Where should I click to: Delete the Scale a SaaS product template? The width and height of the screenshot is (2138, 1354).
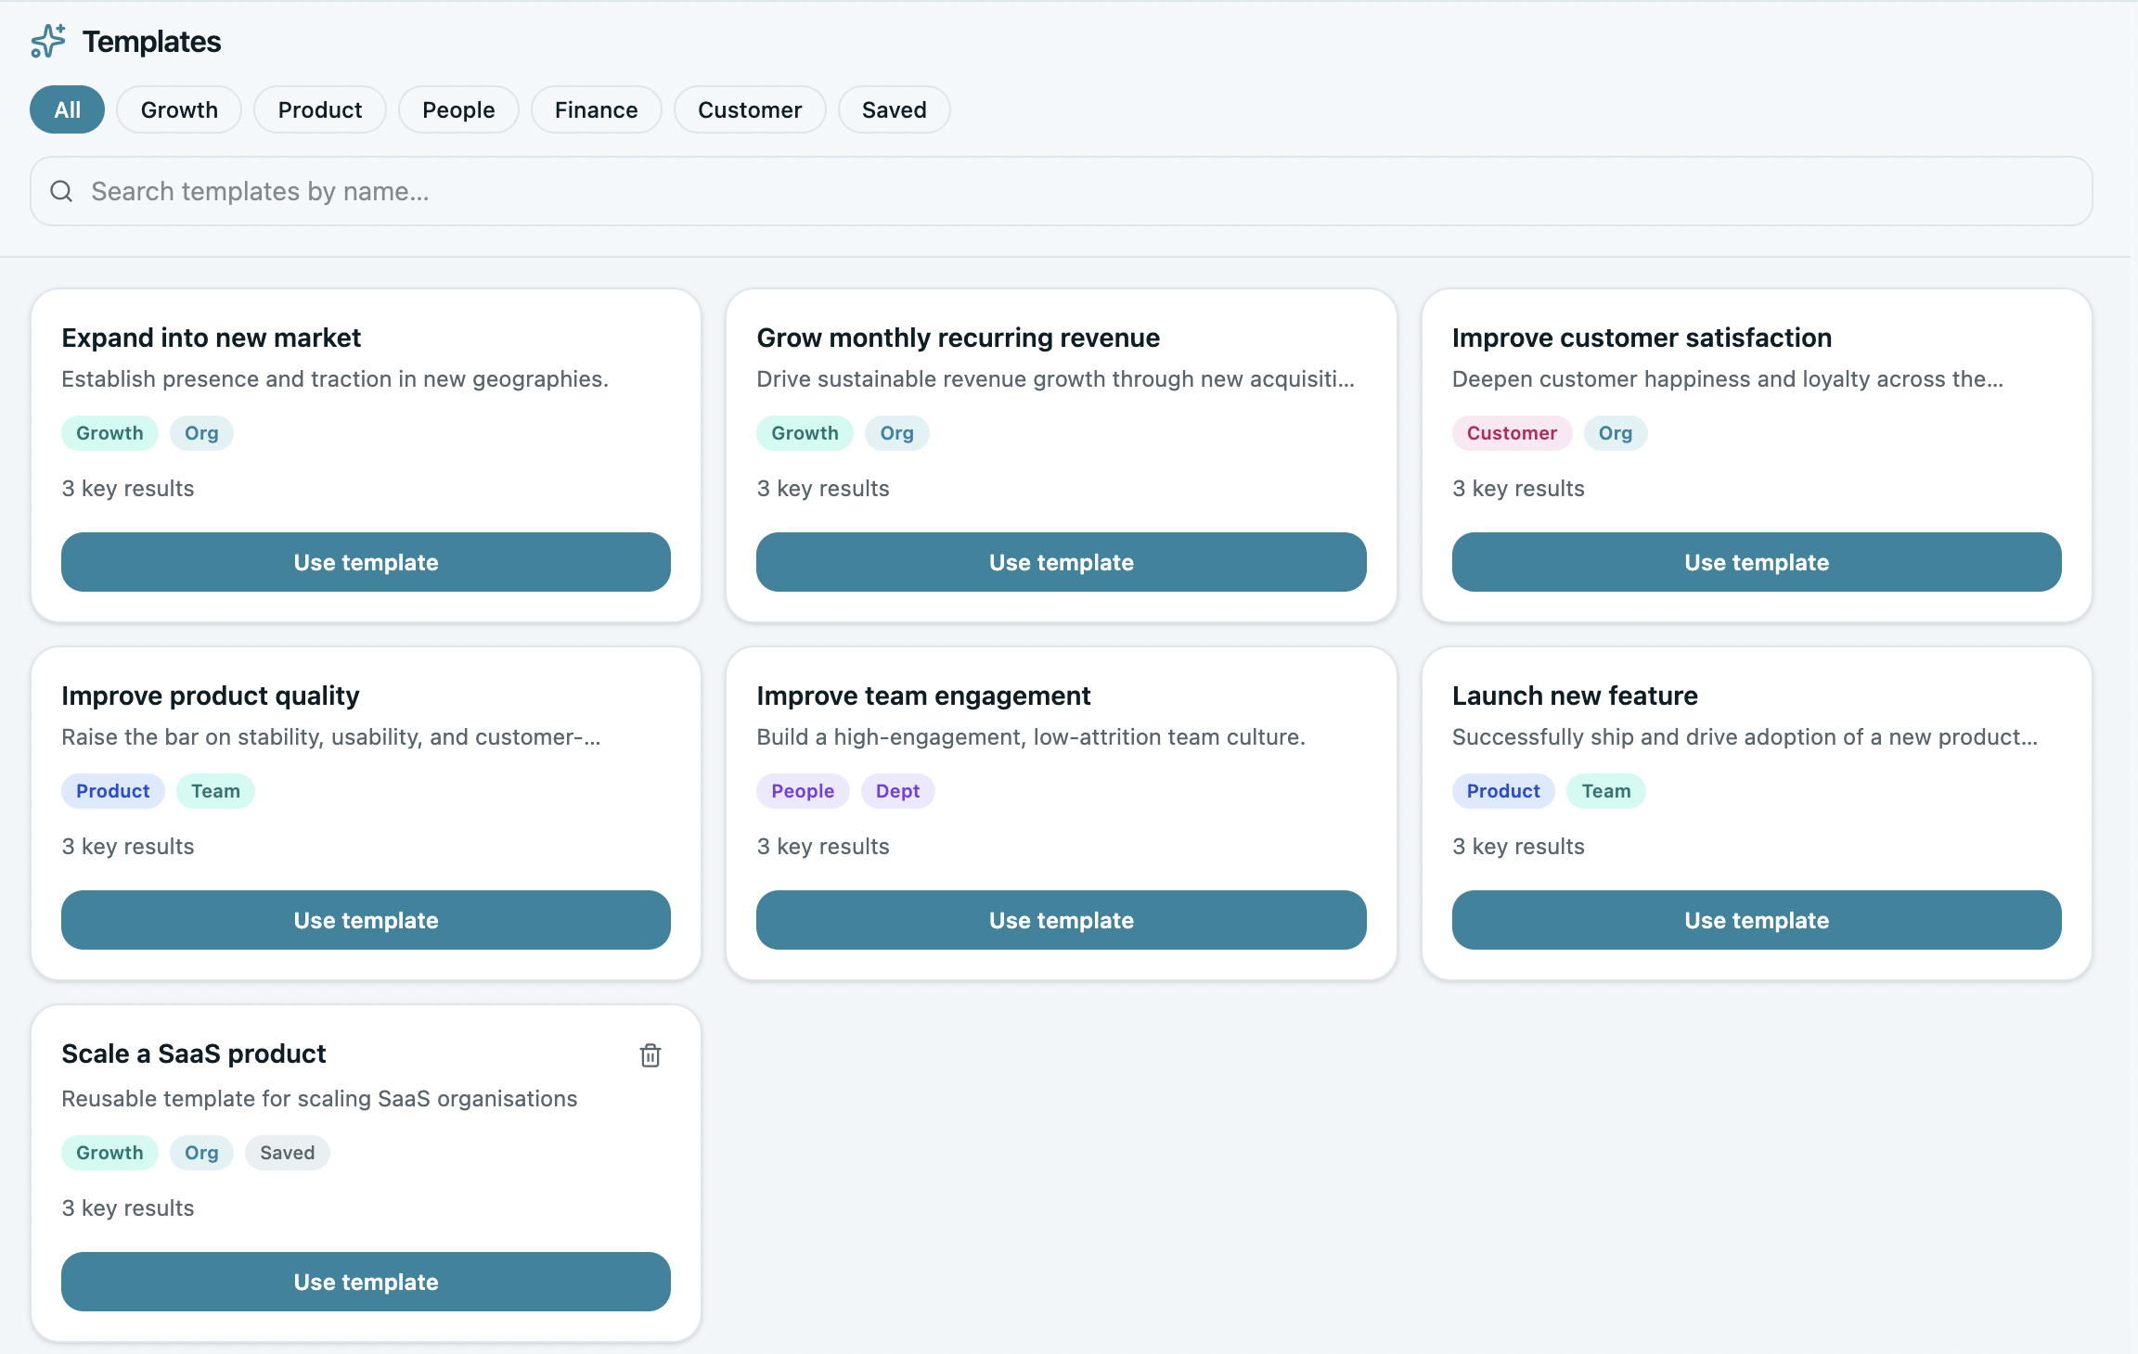(x=650, y=1055)
